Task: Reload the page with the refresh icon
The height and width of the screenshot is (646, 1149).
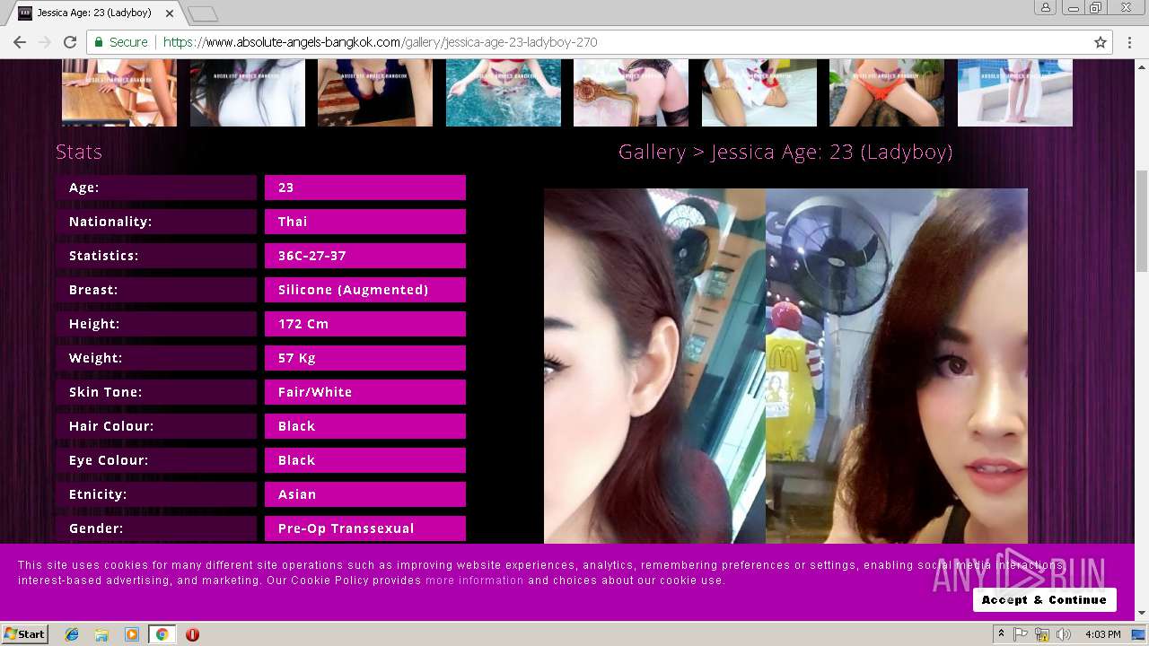Action: tap(70, 42)
